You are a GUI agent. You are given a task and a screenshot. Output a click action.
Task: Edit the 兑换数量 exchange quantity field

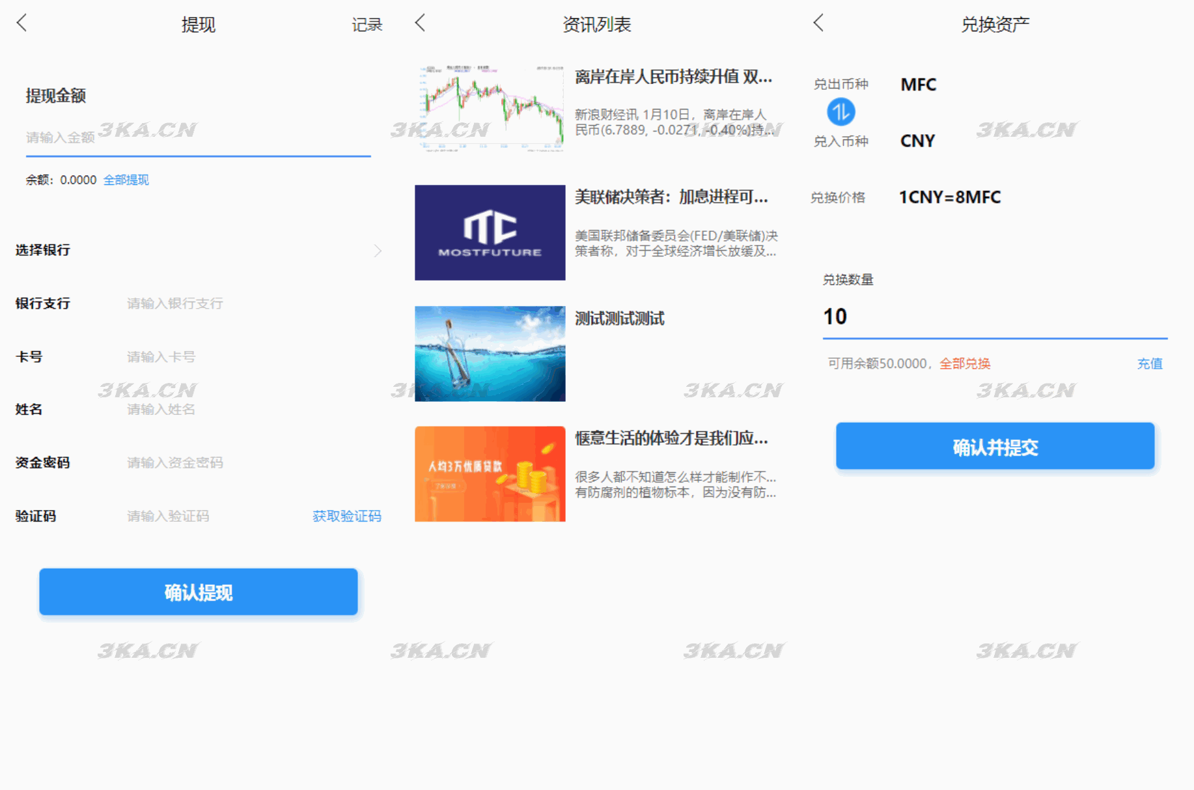993,317
